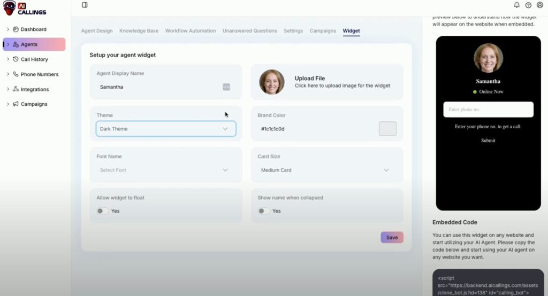
Task: Open the Theme dropdown showing Dark Theme
Action: point(166,129)
